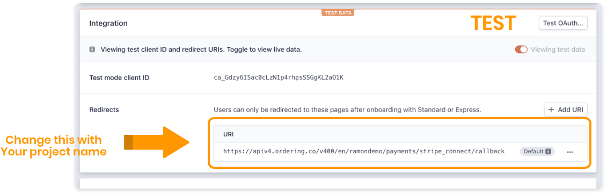Screen dimensions: 607x195
Task: Click the Integration section heading
Action: [108, 24]
